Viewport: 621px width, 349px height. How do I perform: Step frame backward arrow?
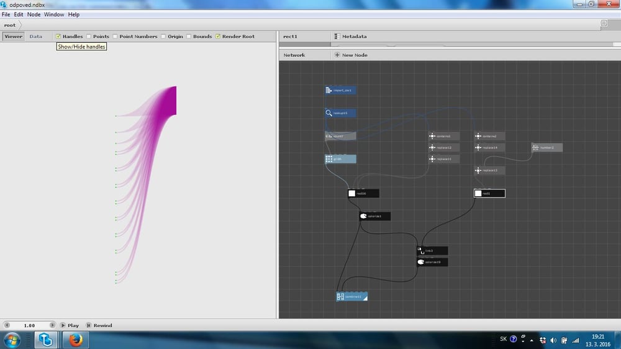(7, 325)
